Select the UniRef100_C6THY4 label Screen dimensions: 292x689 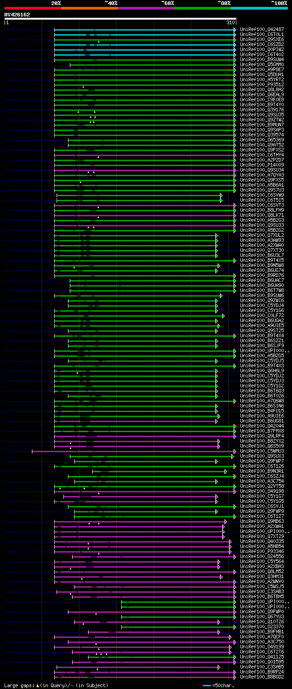(x=262, y=155)
